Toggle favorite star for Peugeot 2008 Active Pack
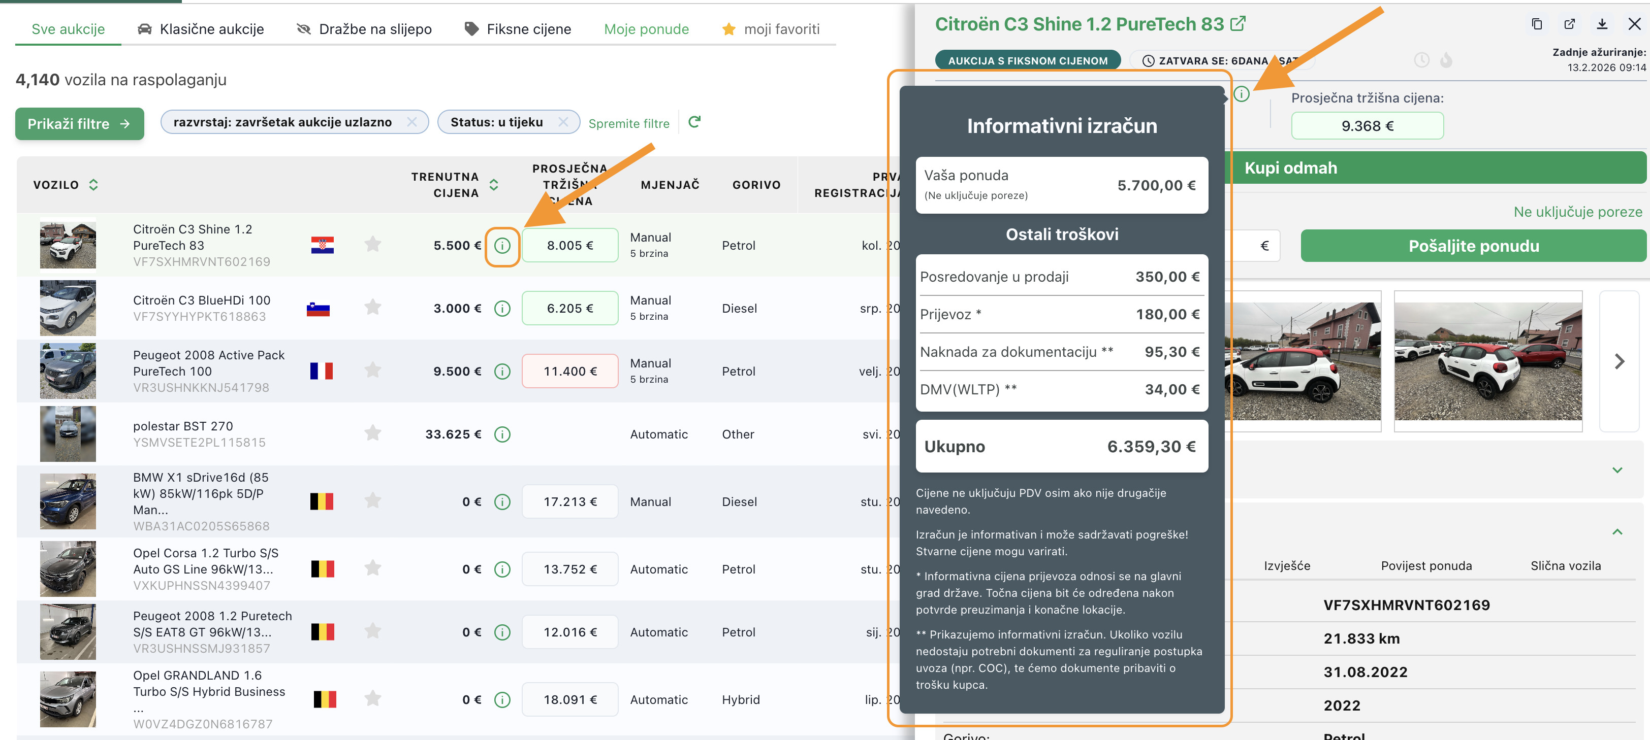The width and height of the screenshot is (1650, 740). (x=373, y=371)
